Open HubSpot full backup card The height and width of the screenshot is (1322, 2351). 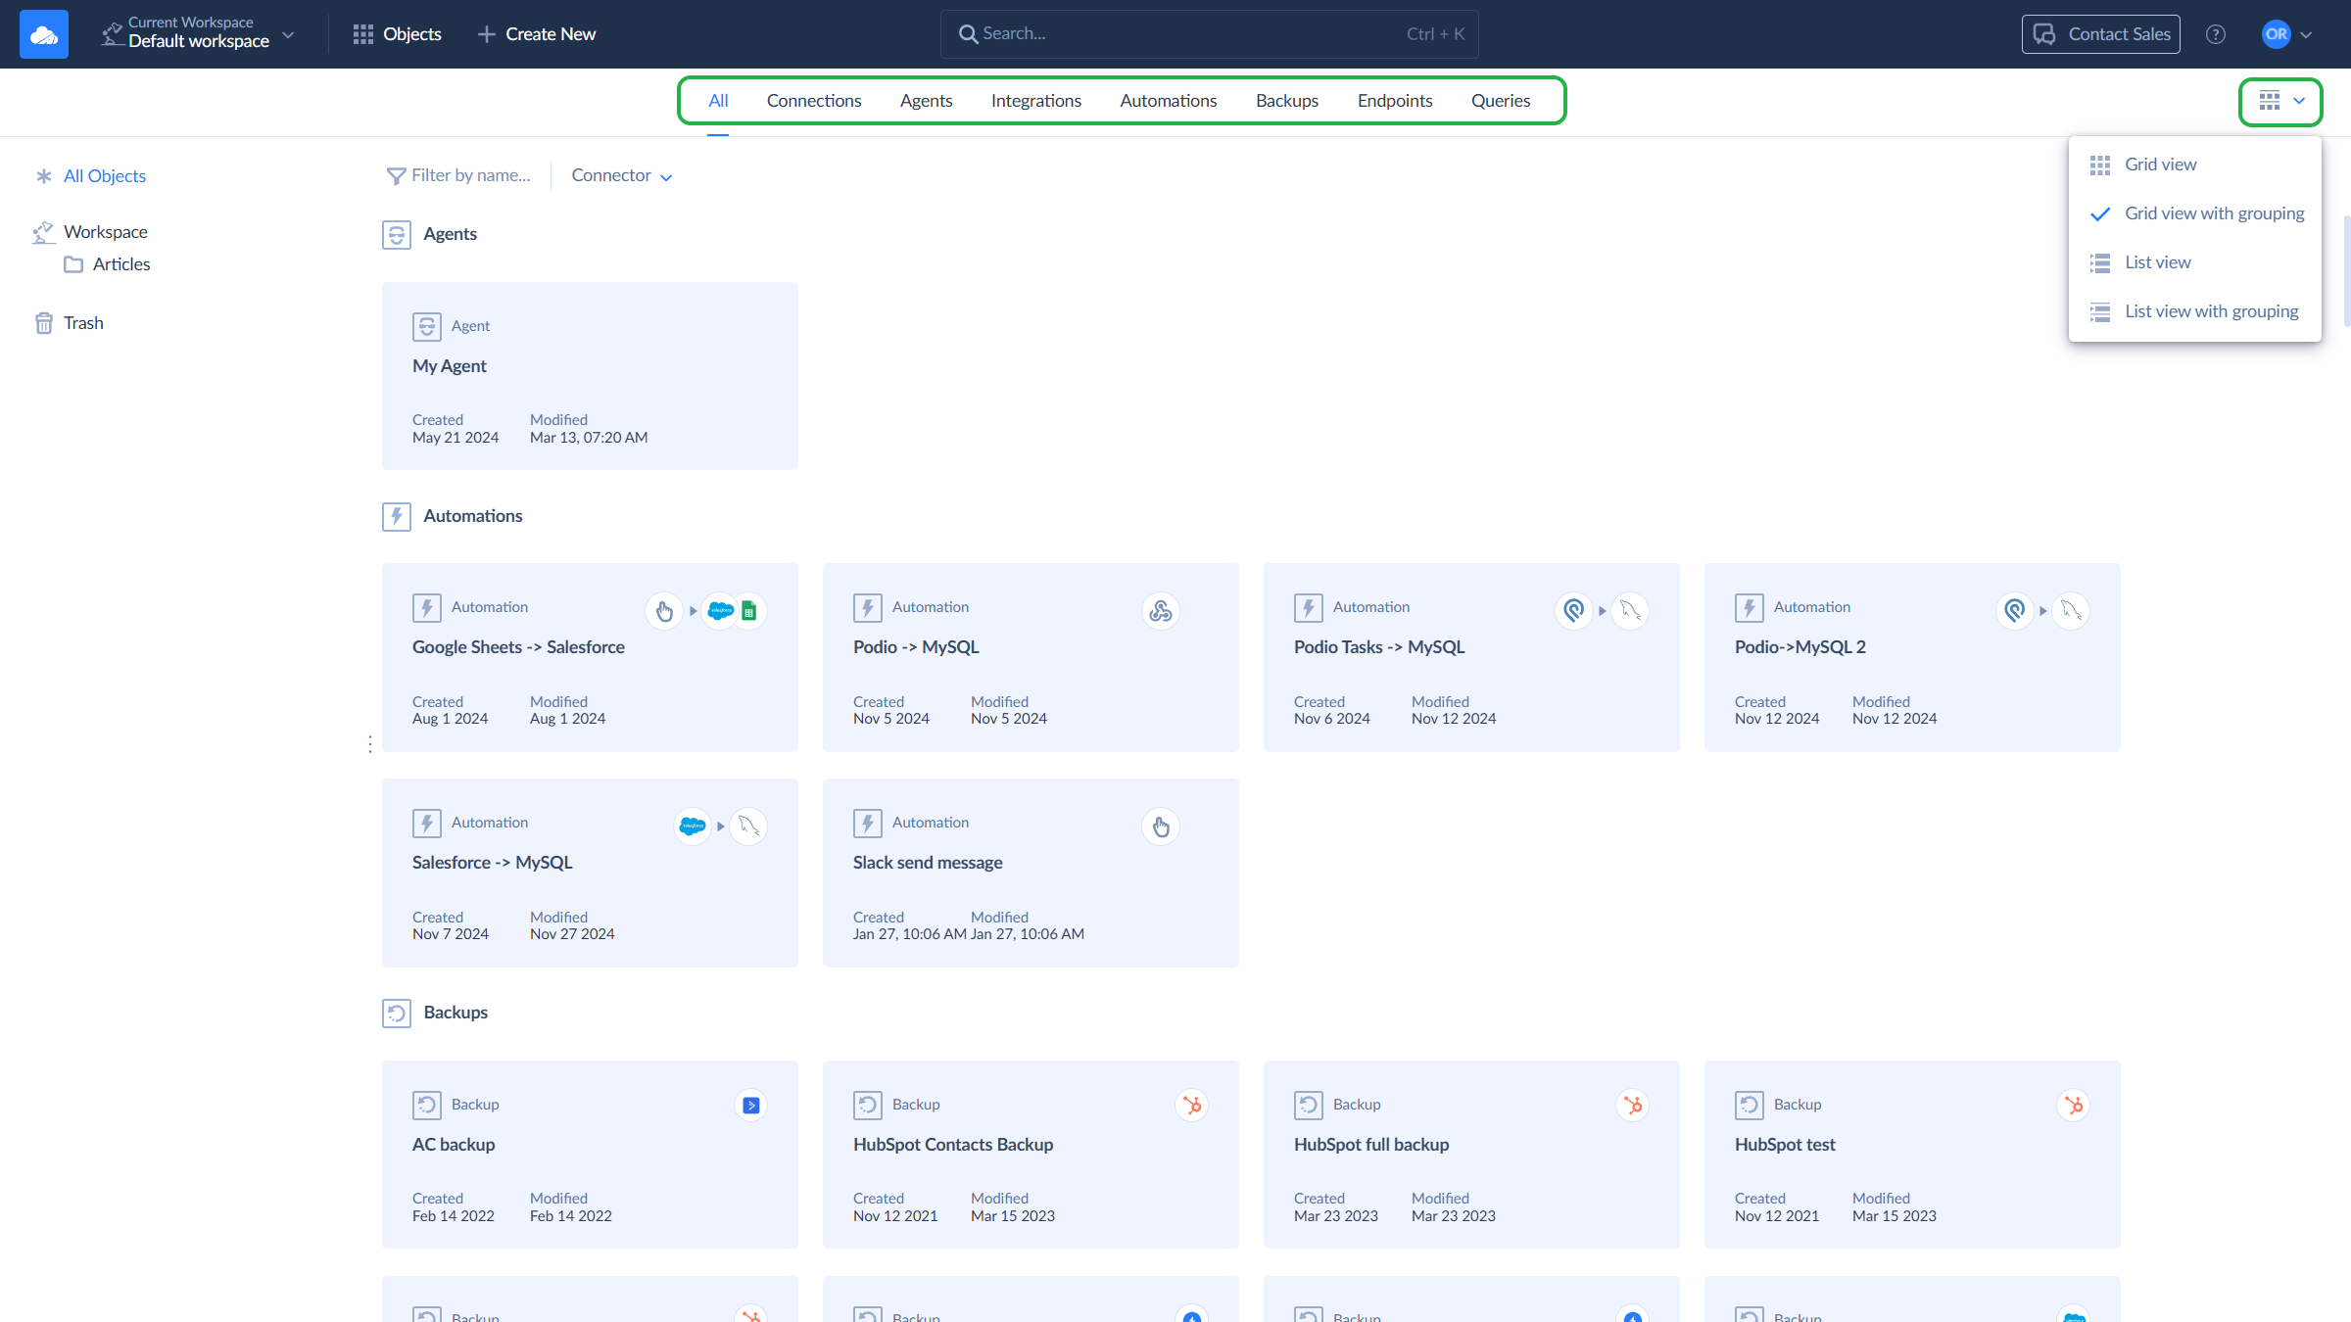(1471, 1155)
